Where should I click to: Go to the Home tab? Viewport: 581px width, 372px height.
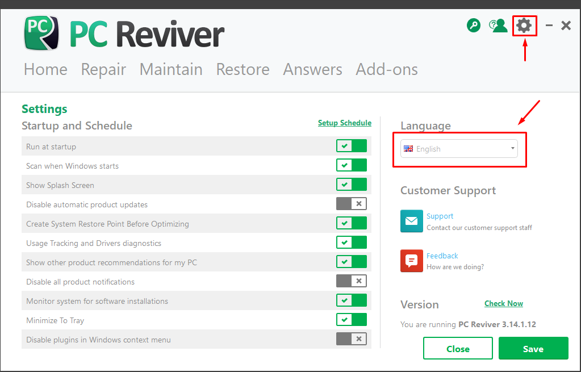pos(45,69)
